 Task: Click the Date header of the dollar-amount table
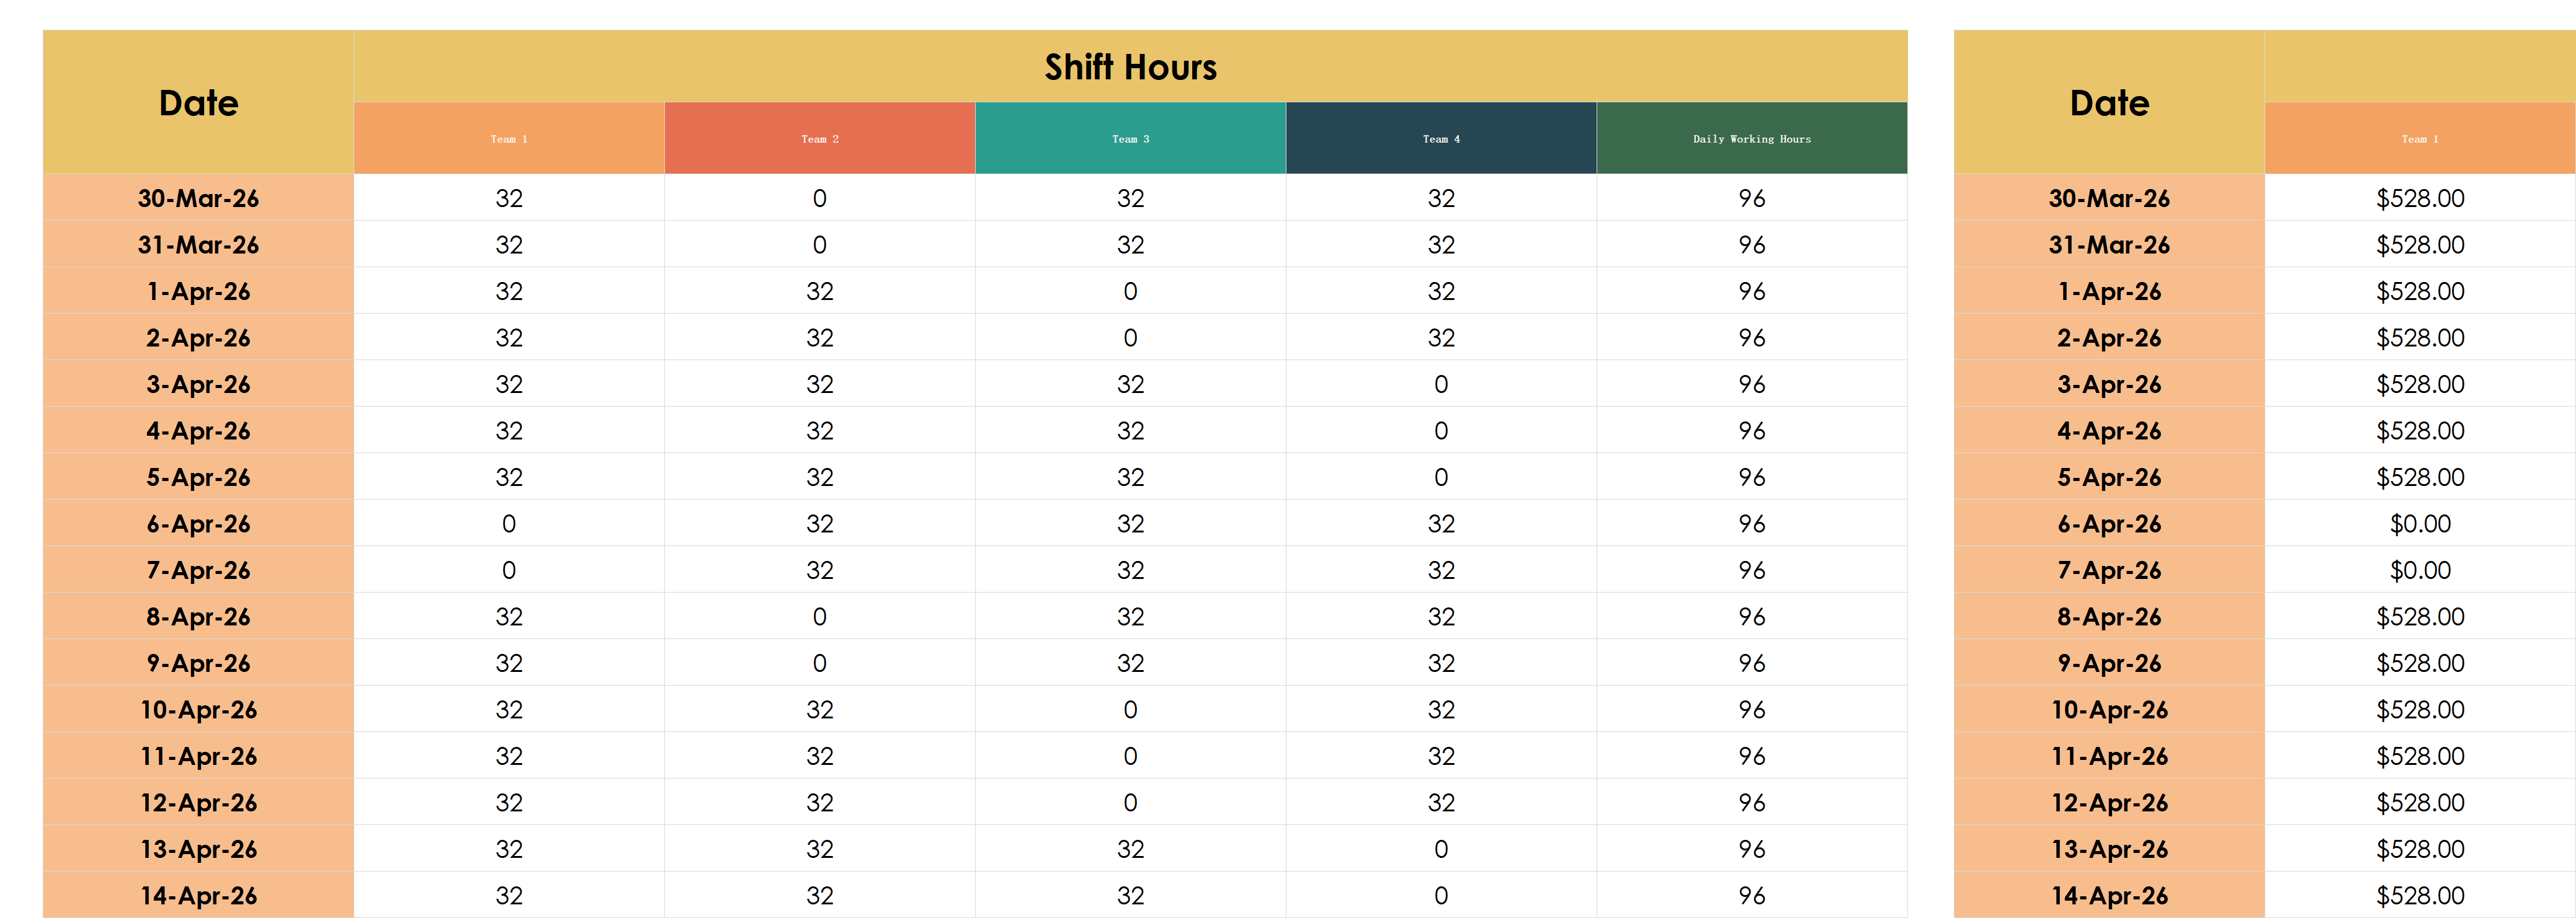2109,102
